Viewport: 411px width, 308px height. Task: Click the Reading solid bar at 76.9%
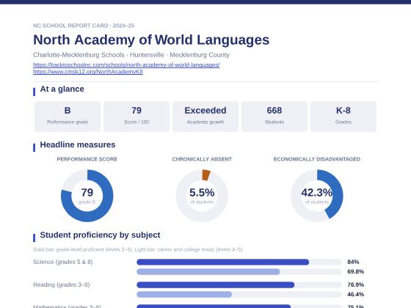tap(216, 285)
